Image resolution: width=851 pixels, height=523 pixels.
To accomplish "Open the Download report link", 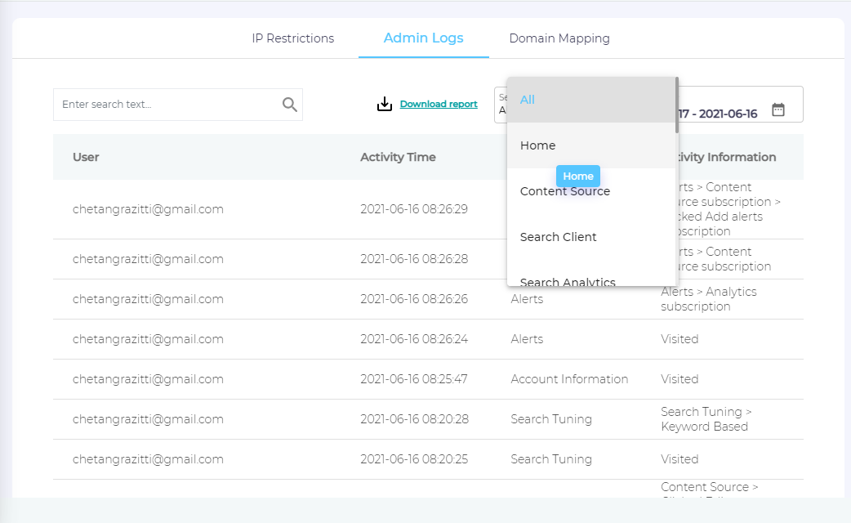I will pyautogui.click(x=439, y=105).
